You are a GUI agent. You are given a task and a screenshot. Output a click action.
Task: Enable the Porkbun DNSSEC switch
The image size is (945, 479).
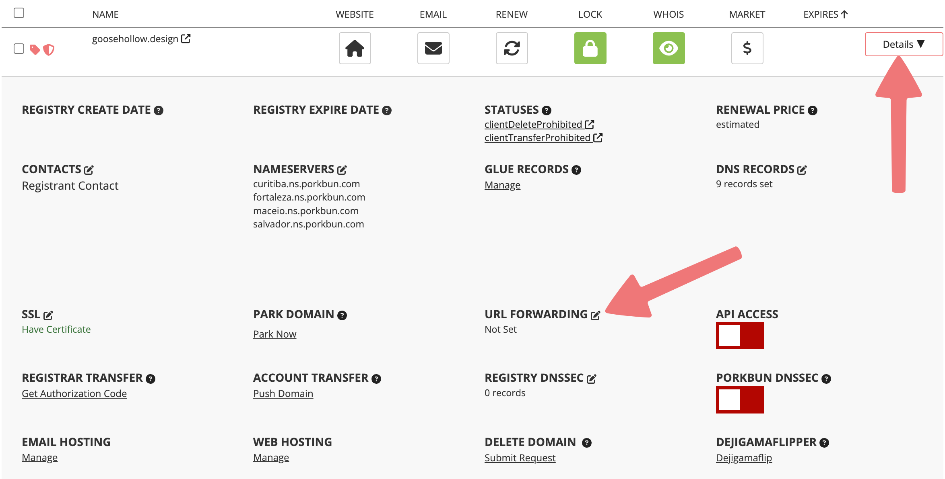[x=740, y=400]
